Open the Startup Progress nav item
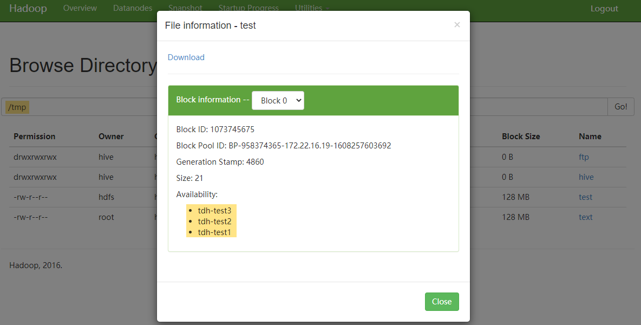The image size is (641, 325). 248,8
